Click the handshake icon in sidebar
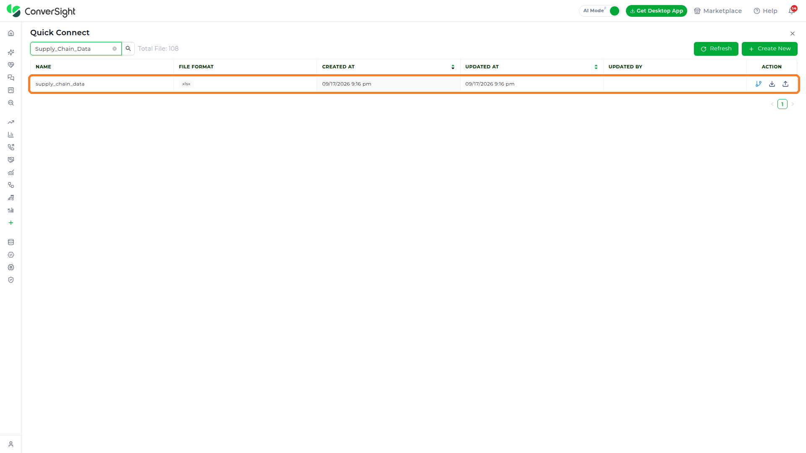This screenshot has height=453, width=806. [x=11, y=160]
